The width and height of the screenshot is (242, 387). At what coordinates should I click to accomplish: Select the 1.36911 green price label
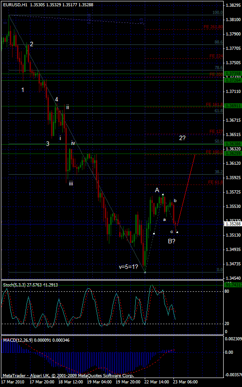pyautogui.click(x=233, y=106)
